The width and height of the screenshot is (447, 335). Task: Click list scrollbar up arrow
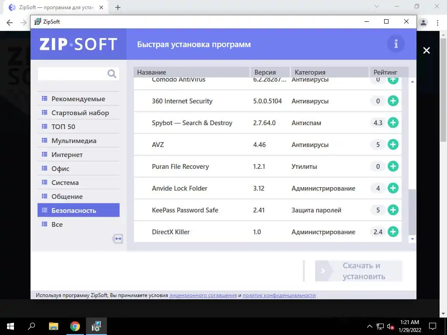pos(412,82)
